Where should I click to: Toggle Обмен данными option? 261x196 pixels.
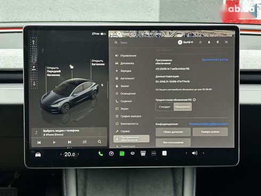[x=173, y=132]
